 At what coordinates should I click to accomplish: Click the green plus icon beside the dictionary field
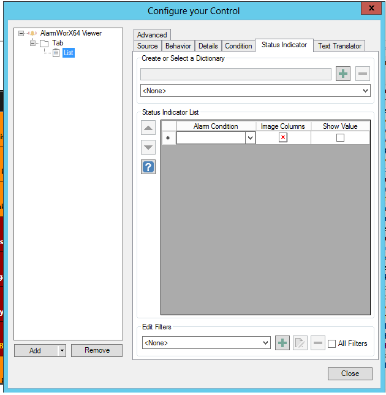pos(343,74)
